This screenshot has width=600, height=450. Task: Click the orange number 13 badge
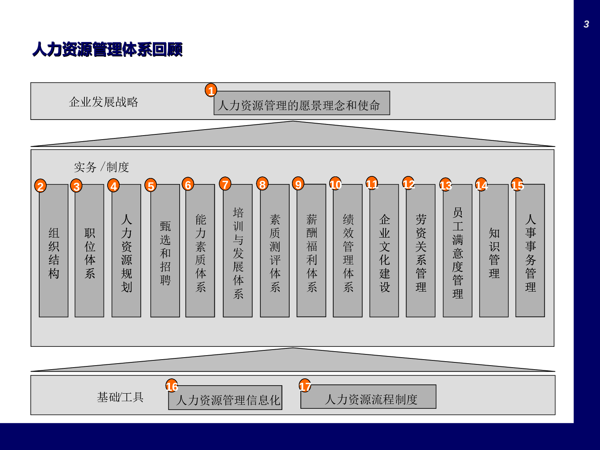[446, 185]
